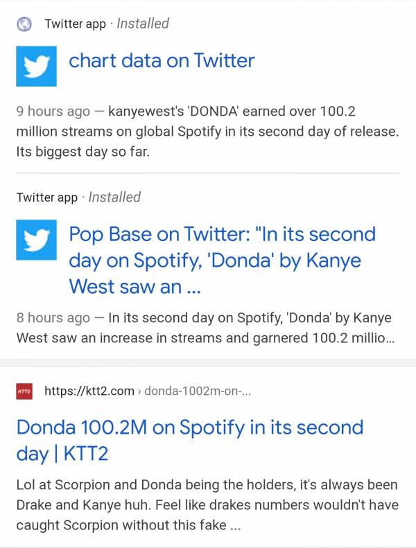Open 'chart data on Twitter' result
The height and width of the screenshot is (548, 416).
[x=162, y=61]
